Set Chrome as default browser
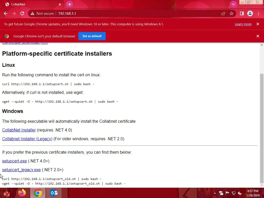264x198 pixels. pyautogui.click(x=92, y=36)
